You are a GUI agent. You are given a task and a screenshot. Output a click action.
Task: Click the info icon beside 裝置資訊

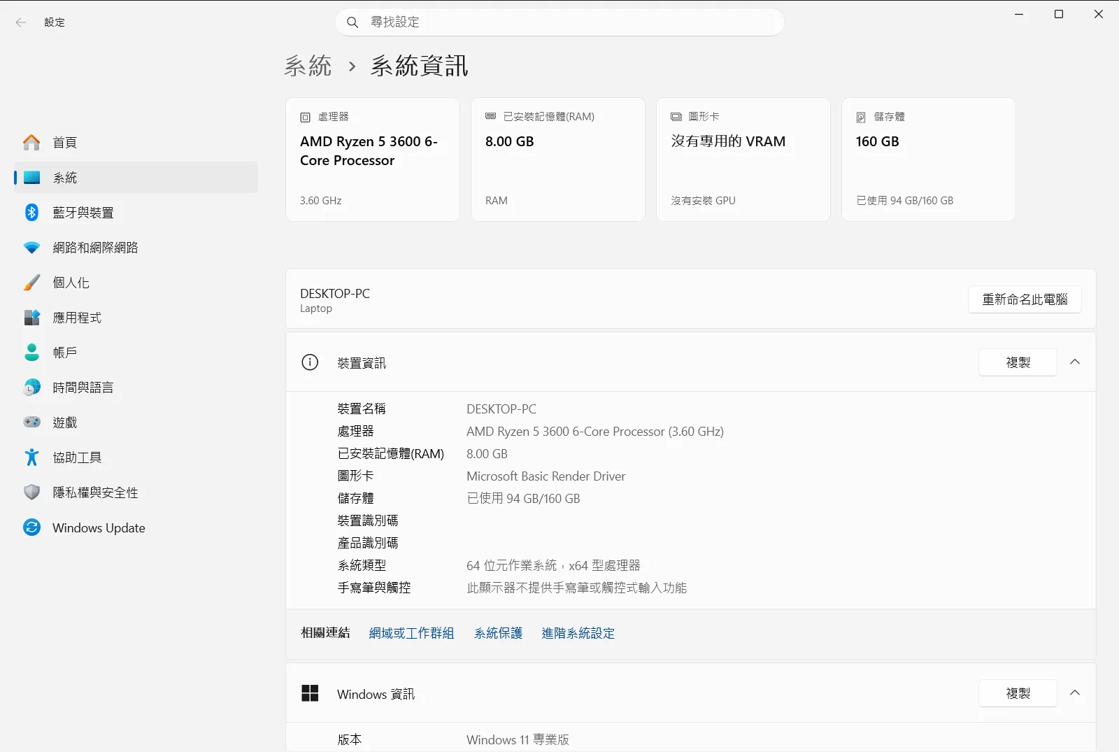click(x=310, y=362)
